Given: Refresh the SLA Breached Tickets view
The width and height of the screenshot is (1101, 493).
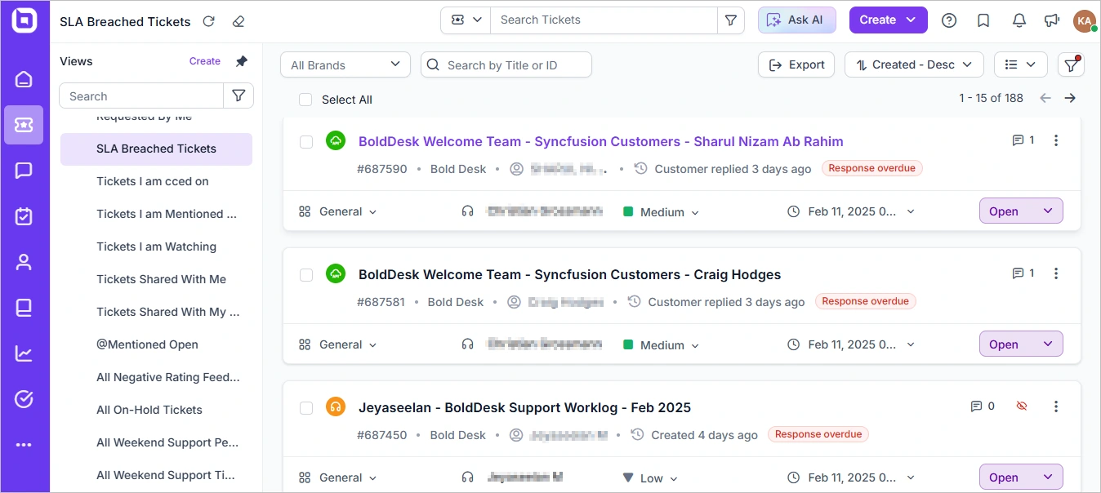Looking at the screenshot, I should point(208,21).
